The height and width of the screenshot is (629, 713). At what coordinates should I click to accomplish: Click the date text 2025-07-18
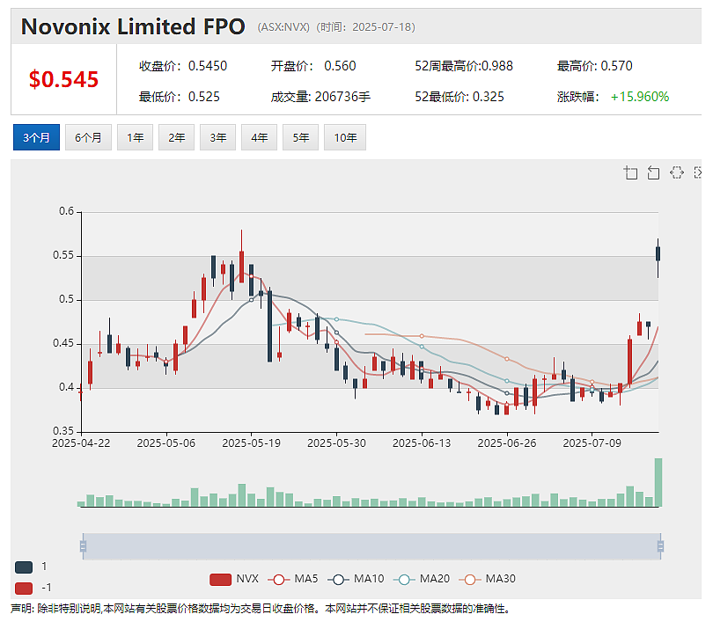point(381,27)
